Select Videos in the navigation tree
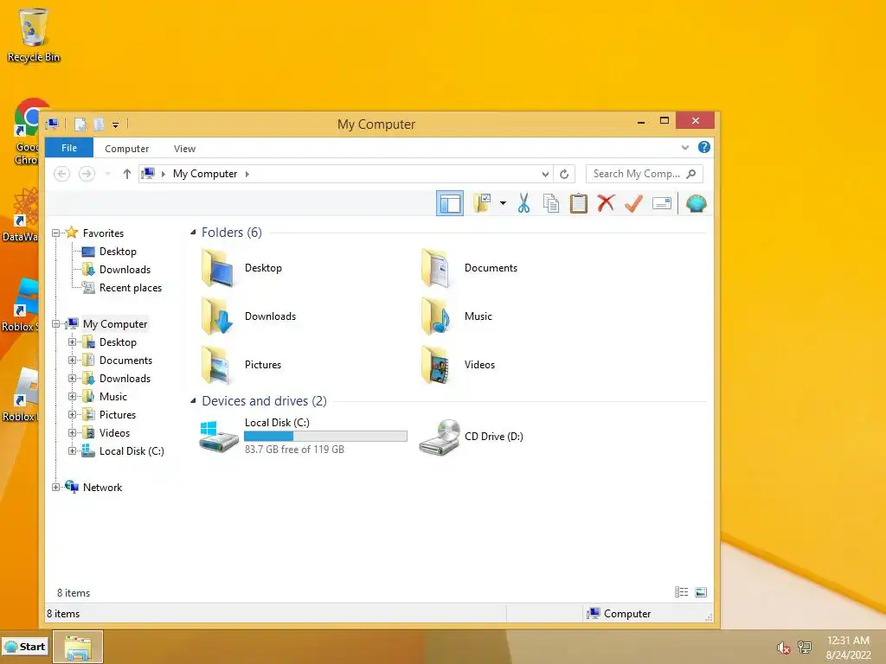The image size is (886, 664). [114, 432]
